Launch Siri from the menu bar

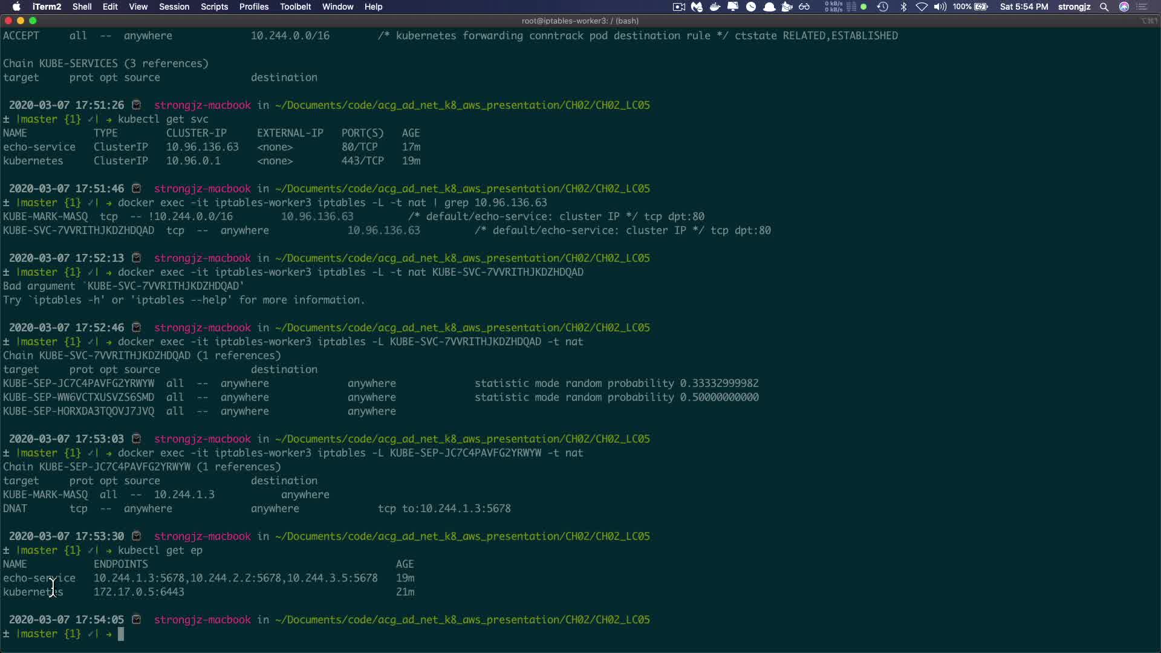1124,7
